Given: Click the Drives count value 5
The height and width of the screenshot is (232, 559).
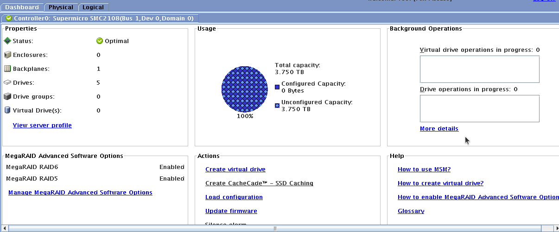Looking at the screenshot, I should pos(98,82).
